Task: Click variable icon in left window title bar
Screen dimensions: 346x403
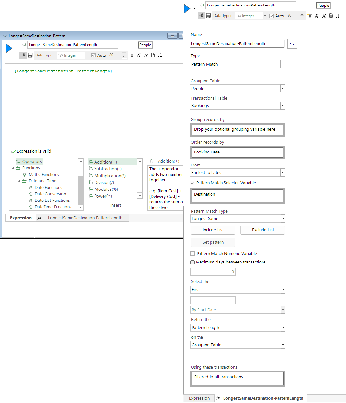Action: [x=5, y=36]
